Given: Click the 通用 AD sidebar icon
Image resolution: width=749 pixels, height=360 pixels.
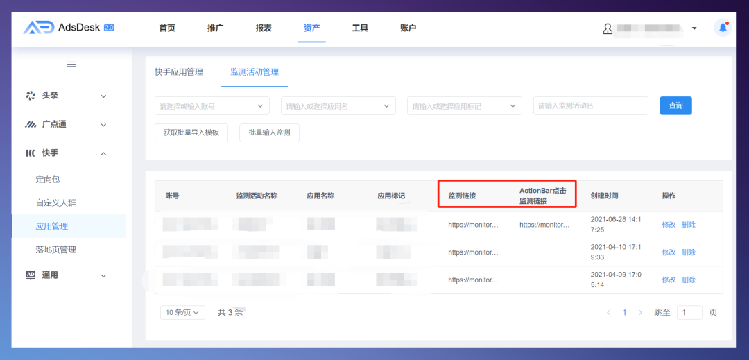Looking at the screenshot, I should (31, 275).
